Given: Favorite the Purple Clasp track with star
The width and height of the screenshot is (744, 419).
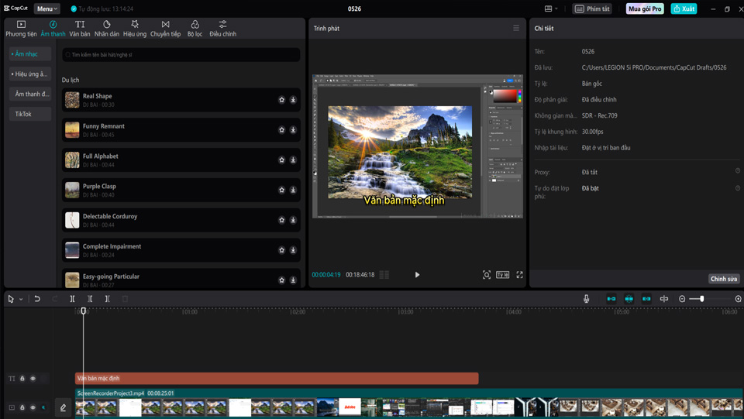Looking at the screenshot, I should (282, 190).
